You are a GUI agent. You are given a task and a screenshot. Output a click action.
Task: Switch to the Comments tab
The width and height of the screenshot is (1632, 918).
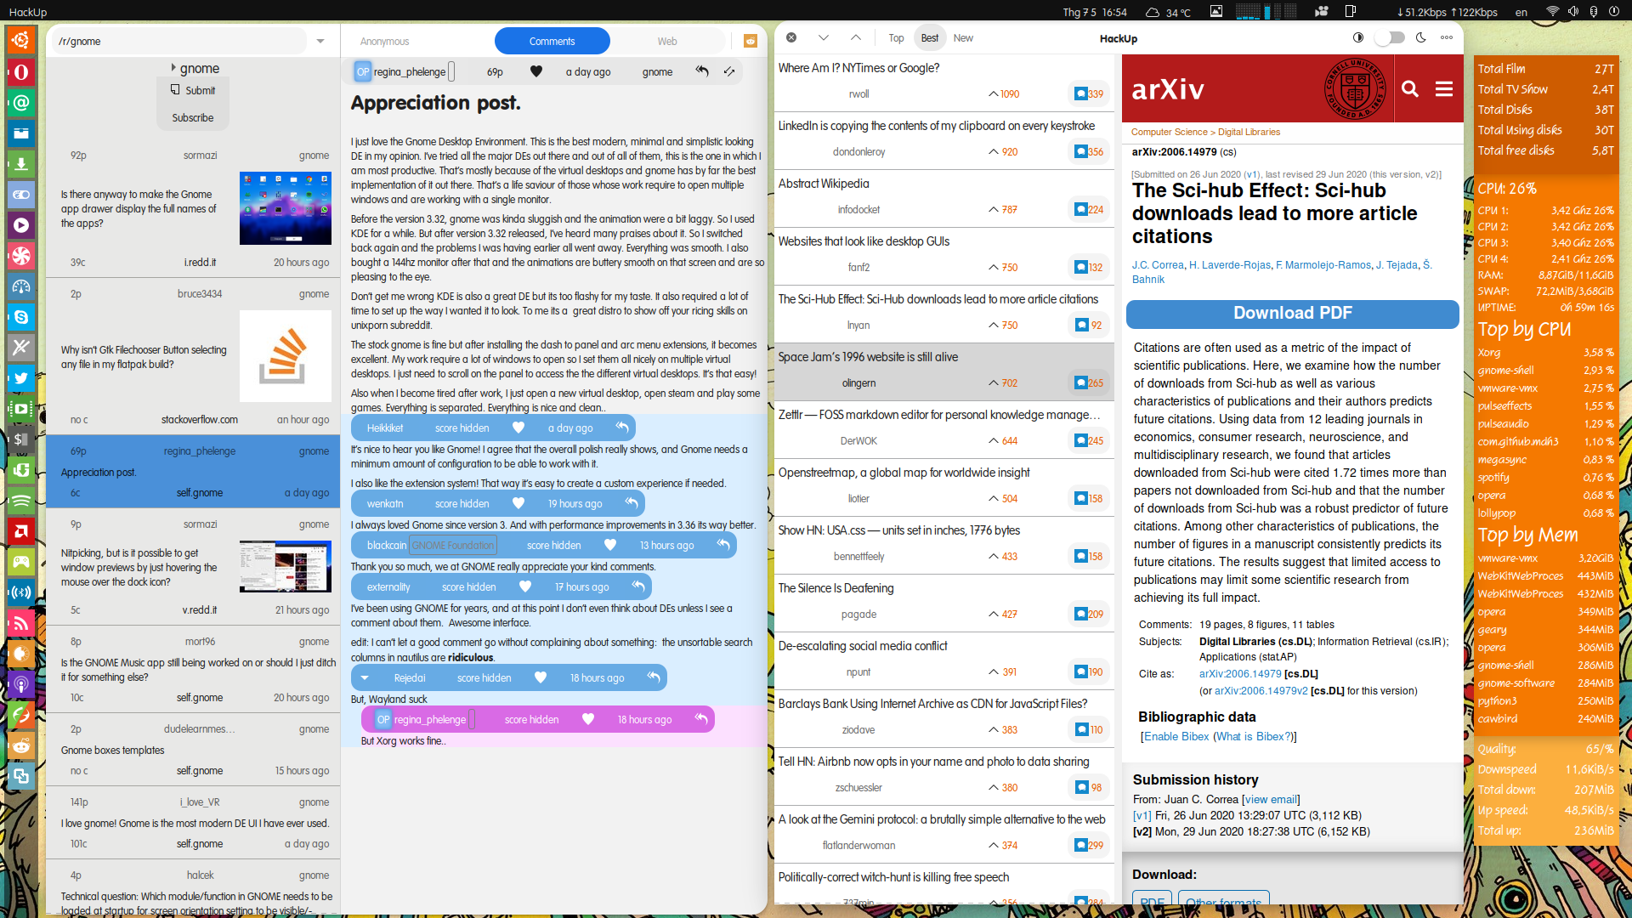[552, 41]
